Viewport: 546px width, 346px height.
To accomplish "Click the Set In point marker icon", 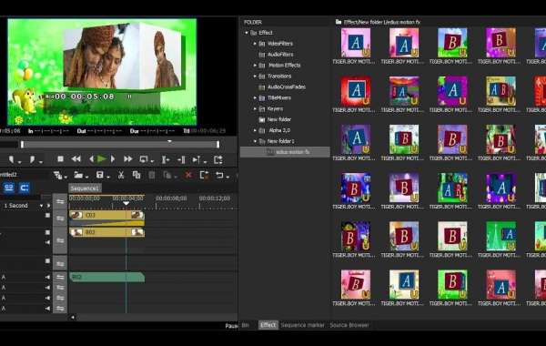I will click(x=12, y=159).
